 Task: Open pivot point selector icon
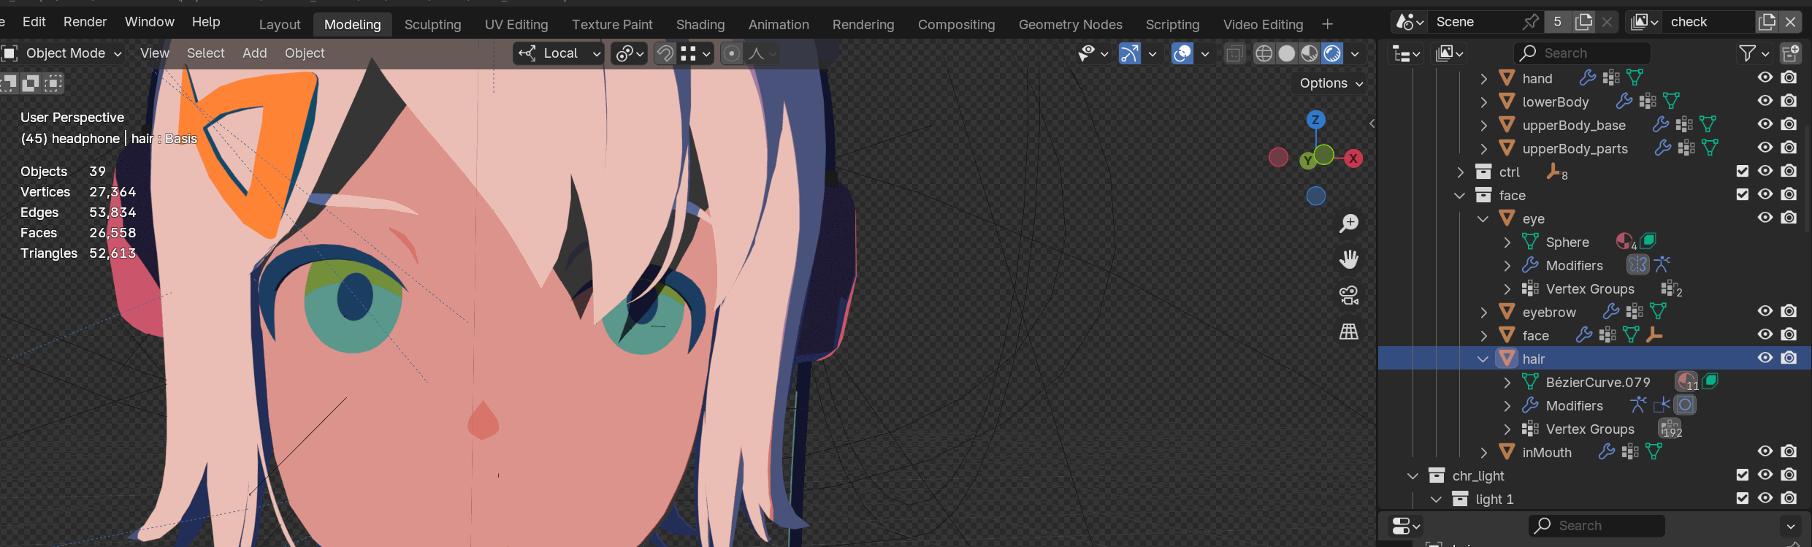click(x=630, y=53)
